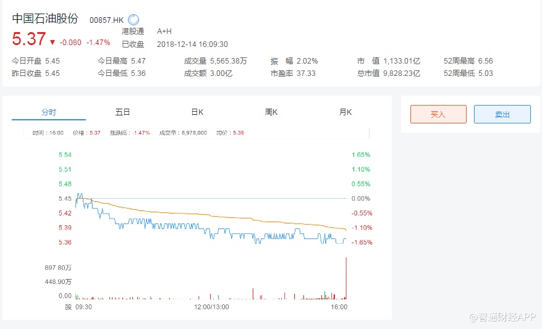Click the 12:00/13:00 time axis label
This screenshot has height=329, width=542.
211,307
